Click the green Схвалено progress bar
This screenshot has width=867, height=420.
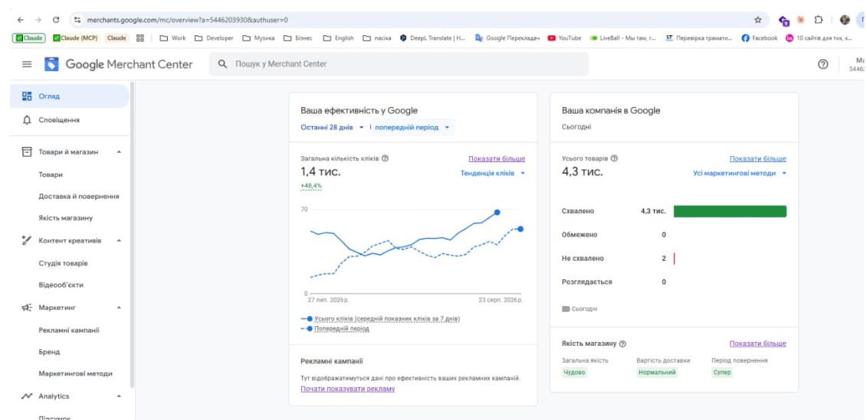pyautogui.click(x=730, y=211)
